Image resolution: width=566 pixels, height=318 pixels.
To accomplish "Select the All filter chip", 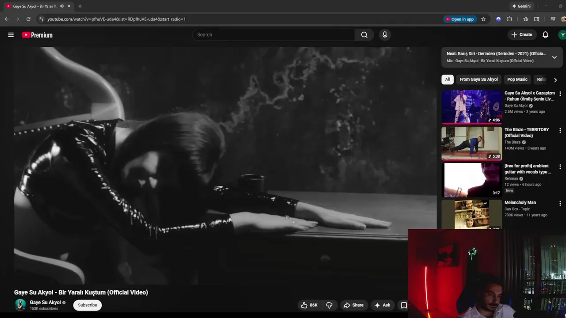I will tap(447, 79).
